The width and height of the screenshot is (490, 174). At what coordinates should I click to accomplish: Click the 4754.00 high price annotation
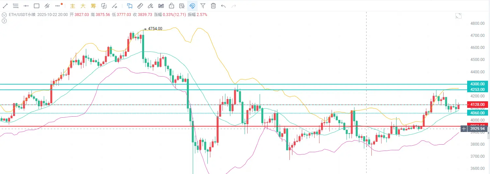(x=153, y=29)
